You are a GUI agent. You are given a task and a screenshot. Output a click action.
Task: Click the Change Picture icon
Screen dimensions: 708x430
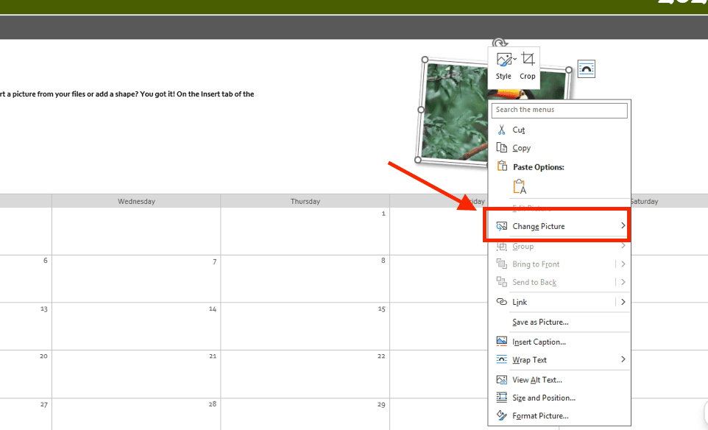coord(502,226)
